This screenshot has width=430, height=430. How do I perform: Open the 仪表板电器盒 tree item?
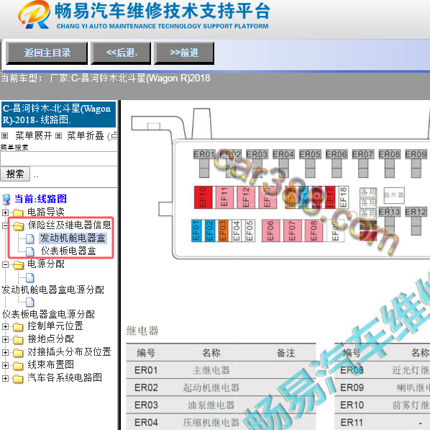[68, 251]
